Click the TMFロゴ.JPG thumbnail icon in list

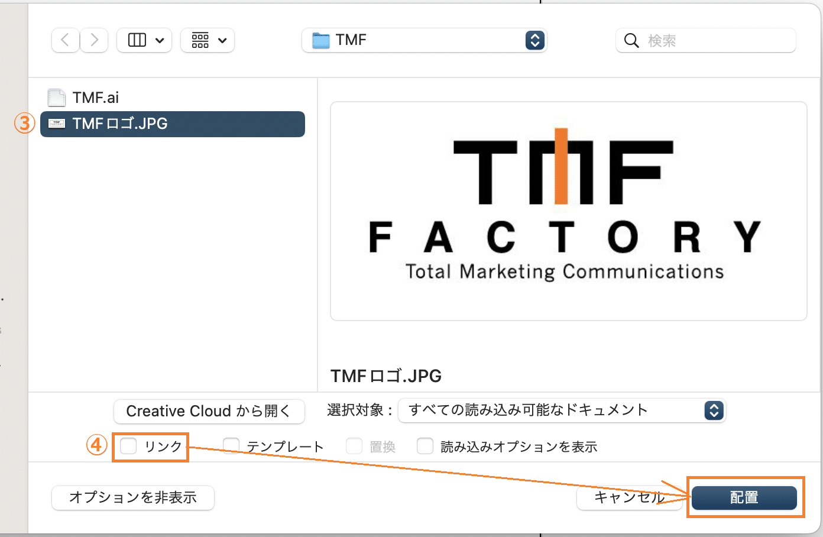click(56, 124)
